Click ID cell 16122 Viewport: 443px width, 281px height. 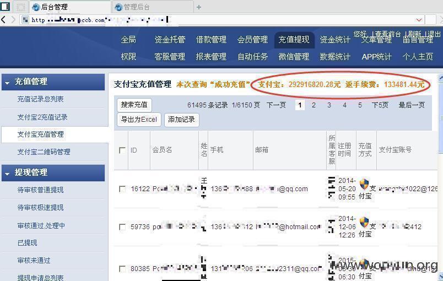140,189
